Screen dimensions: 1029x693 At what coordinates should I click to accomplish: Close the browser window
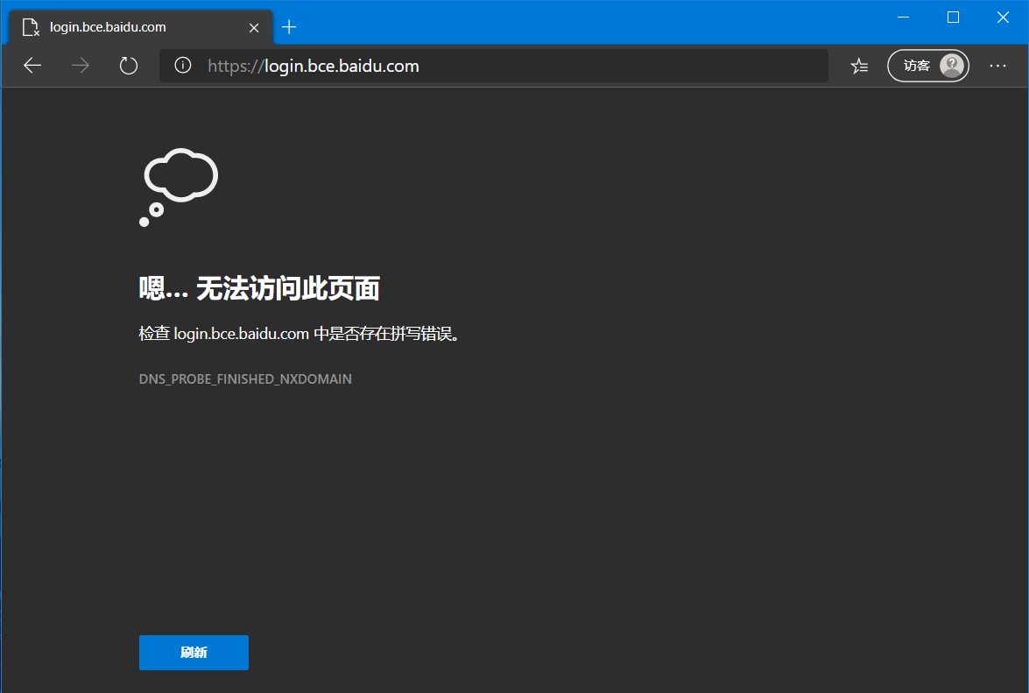[x=1003, y=18]
